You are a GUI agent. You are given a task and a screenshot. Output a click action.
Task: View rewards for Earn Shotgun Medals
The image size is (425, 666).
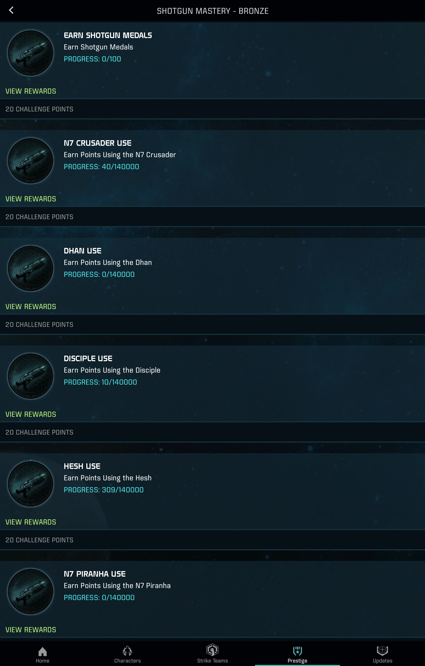pyautogui.click(x=31, y=91)
